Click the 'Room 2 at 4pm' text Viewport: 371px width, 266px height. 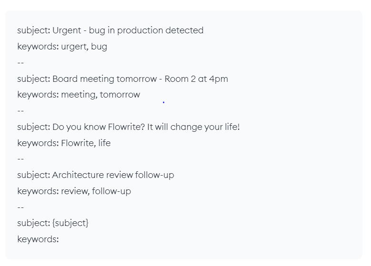pyautogui.click(x=196, y=79)
